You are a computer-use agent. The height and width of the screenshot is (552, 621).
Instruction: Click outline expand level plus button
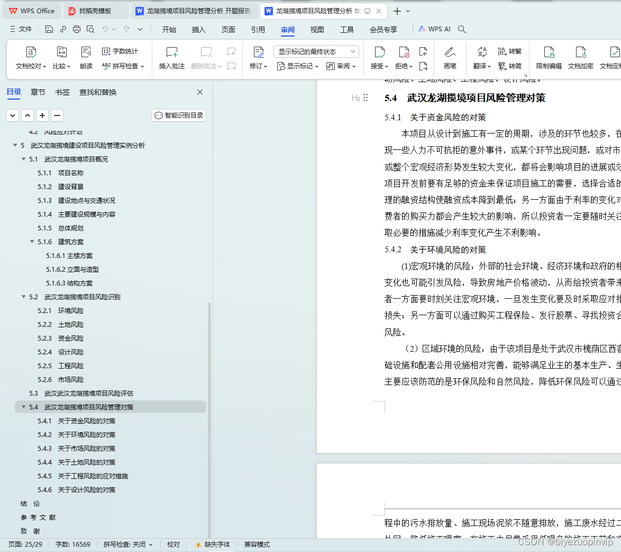(x=42, y=115)
